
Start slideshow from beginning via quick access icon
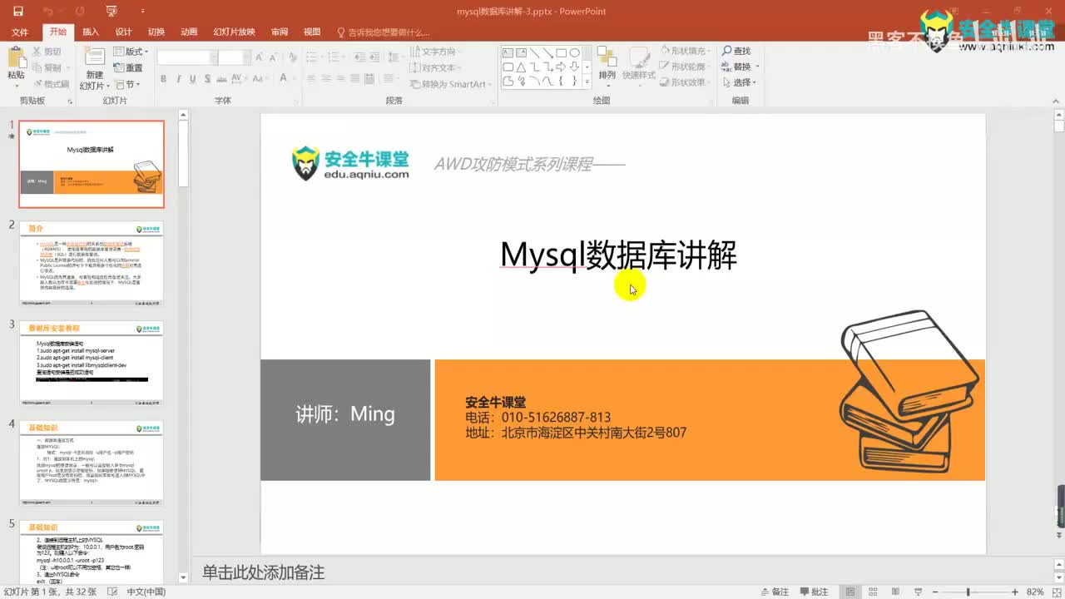click(111, 12)
